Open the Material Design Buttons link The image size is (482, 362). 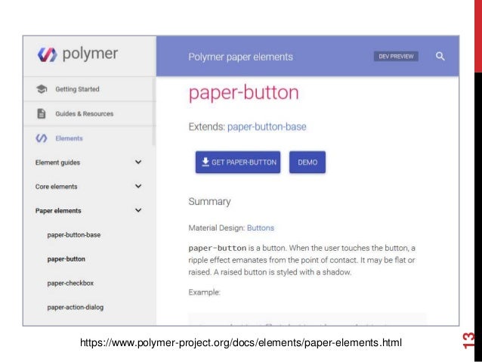click(261, 228)
